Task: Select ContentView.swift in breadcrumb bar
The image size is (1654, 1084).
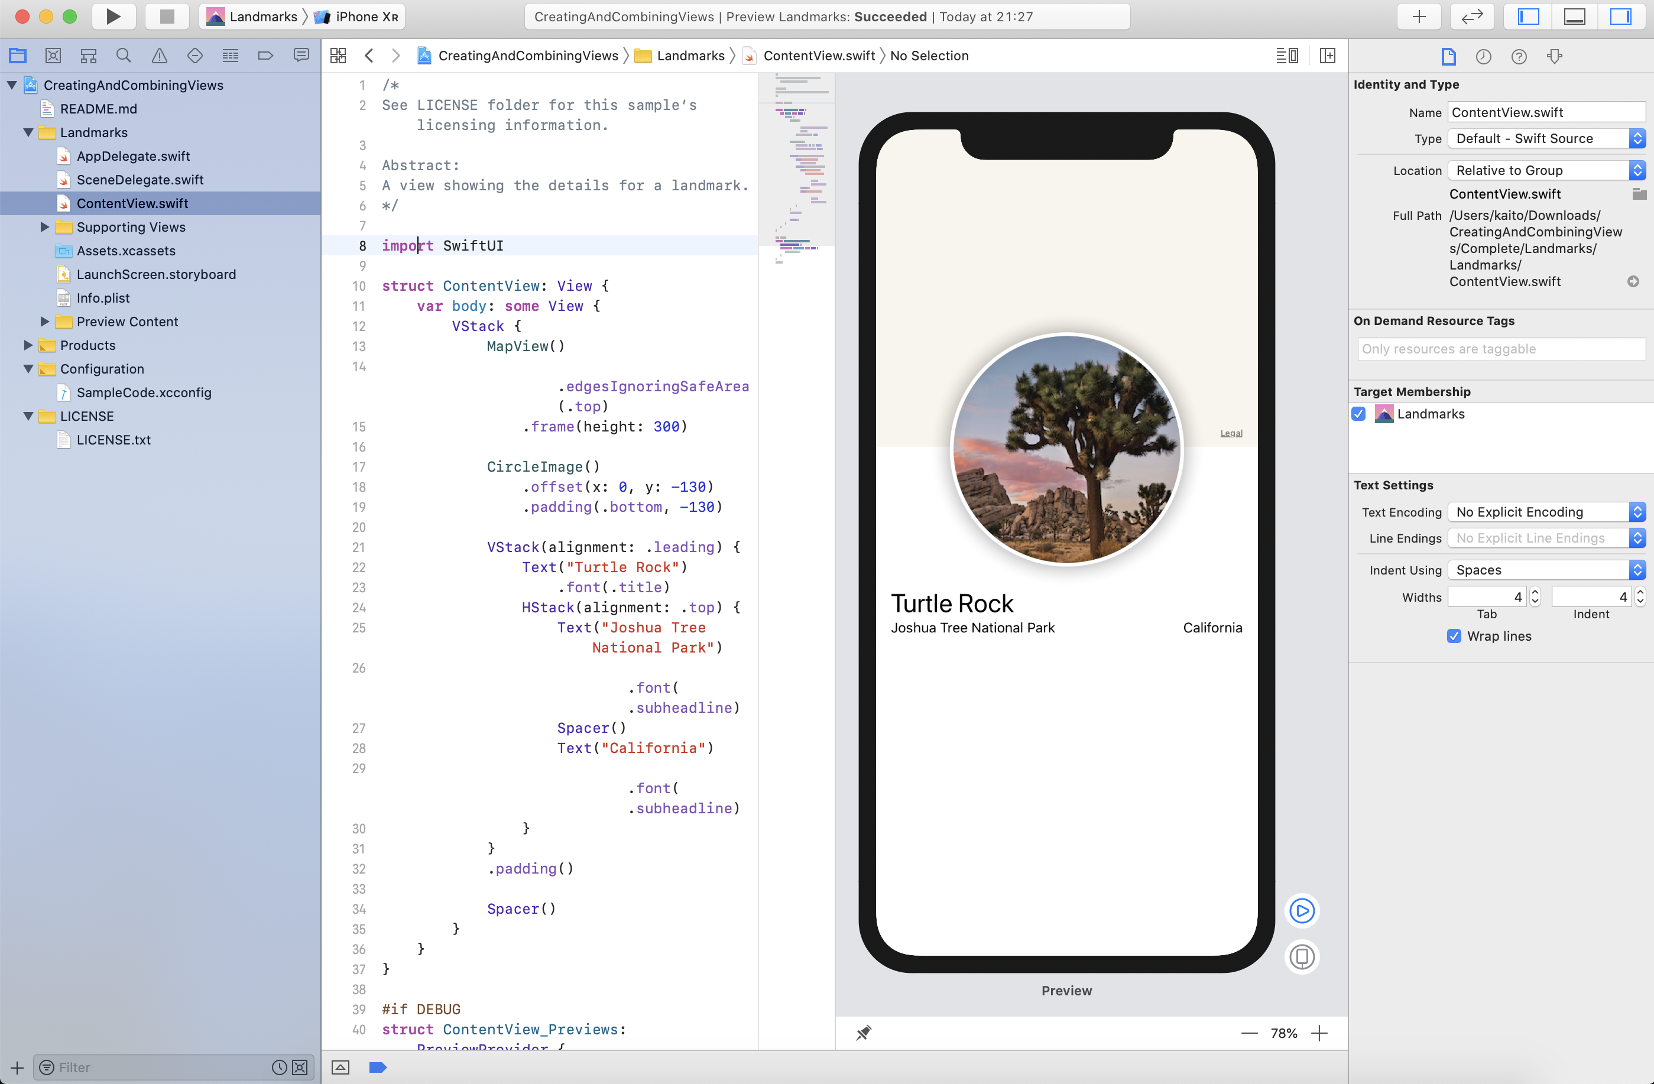Action: click(x=818, y=56)
